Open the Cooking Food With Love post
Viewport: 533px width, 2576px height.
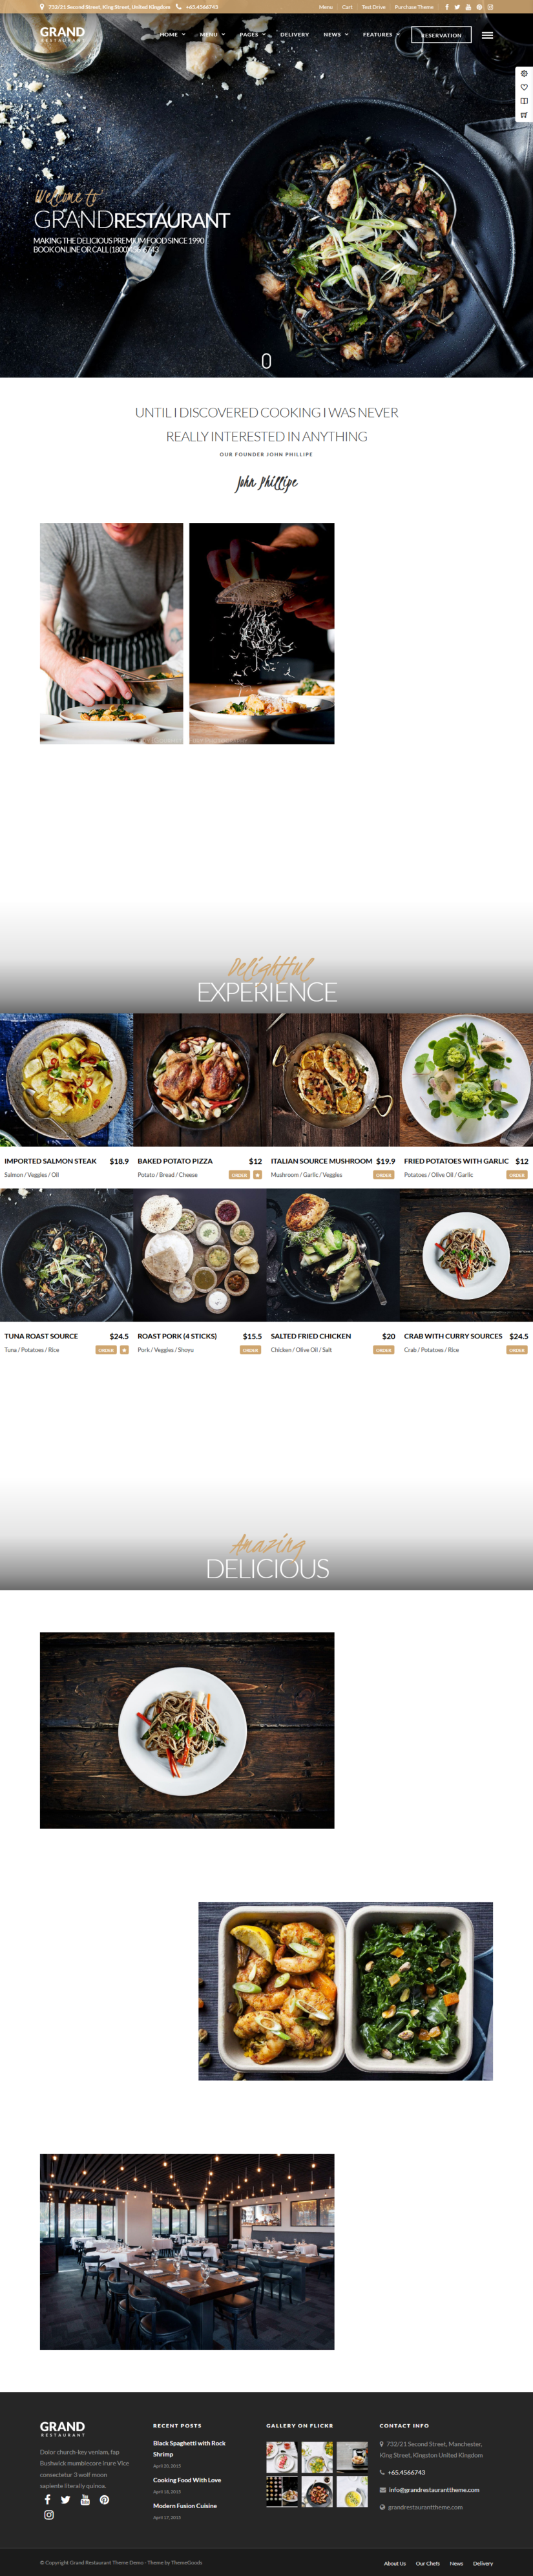click(x=187, y=2480)
